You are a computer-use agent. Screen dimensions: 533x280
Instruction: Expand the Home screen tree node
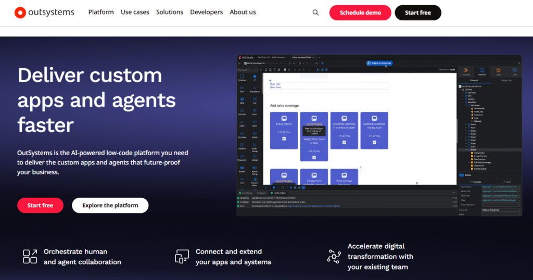click(466, 124)
